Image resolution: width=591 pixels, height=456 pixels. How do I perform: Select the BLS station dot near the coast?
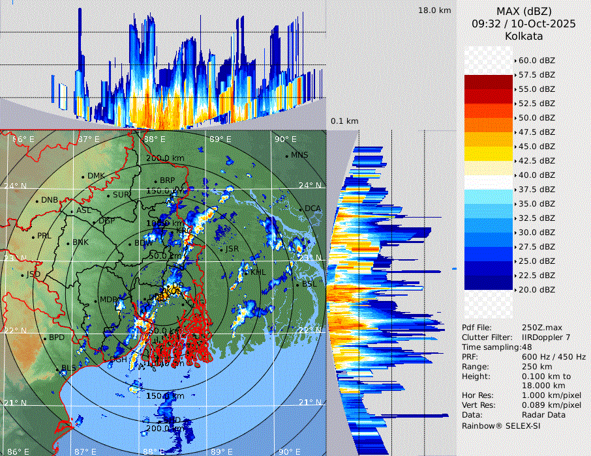click(x=57, y=369)
